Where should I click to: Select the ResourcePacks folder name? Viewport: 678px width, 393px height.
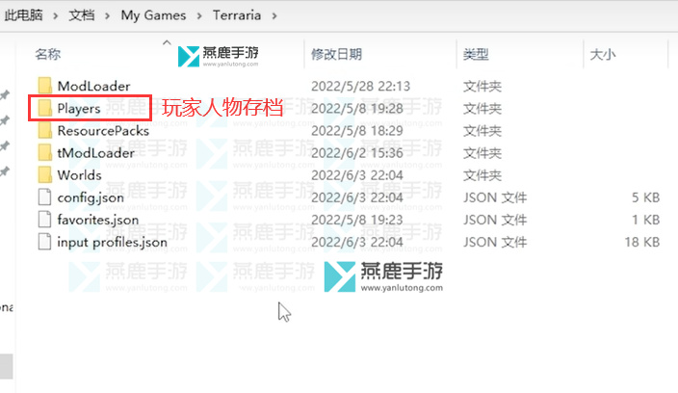coord(103,131)
